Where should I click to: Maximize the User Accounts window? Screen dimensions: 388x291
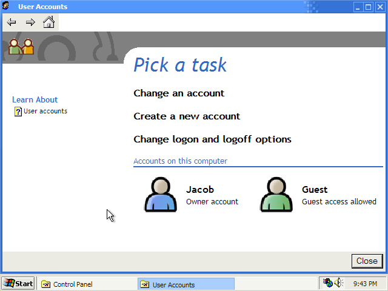tap(368, 7)
